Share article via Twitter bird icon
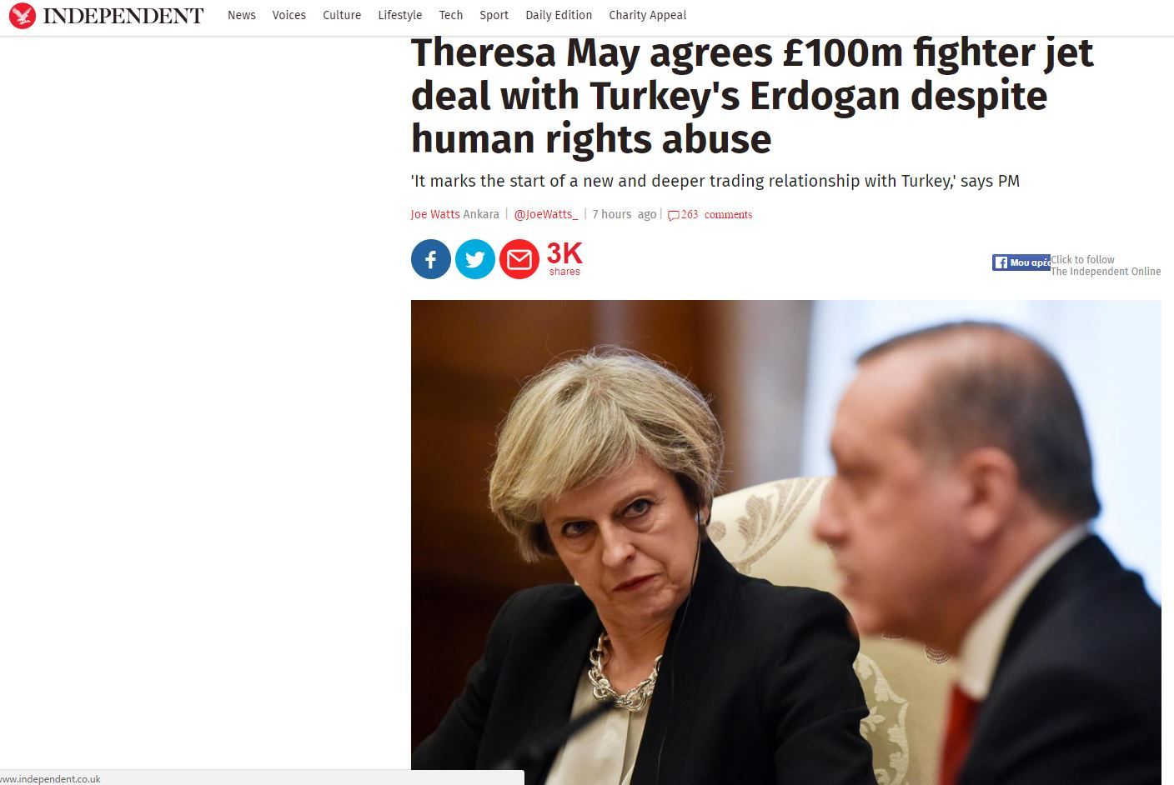The width and height of the screenshot is (1174, 785). click(475, 259)
